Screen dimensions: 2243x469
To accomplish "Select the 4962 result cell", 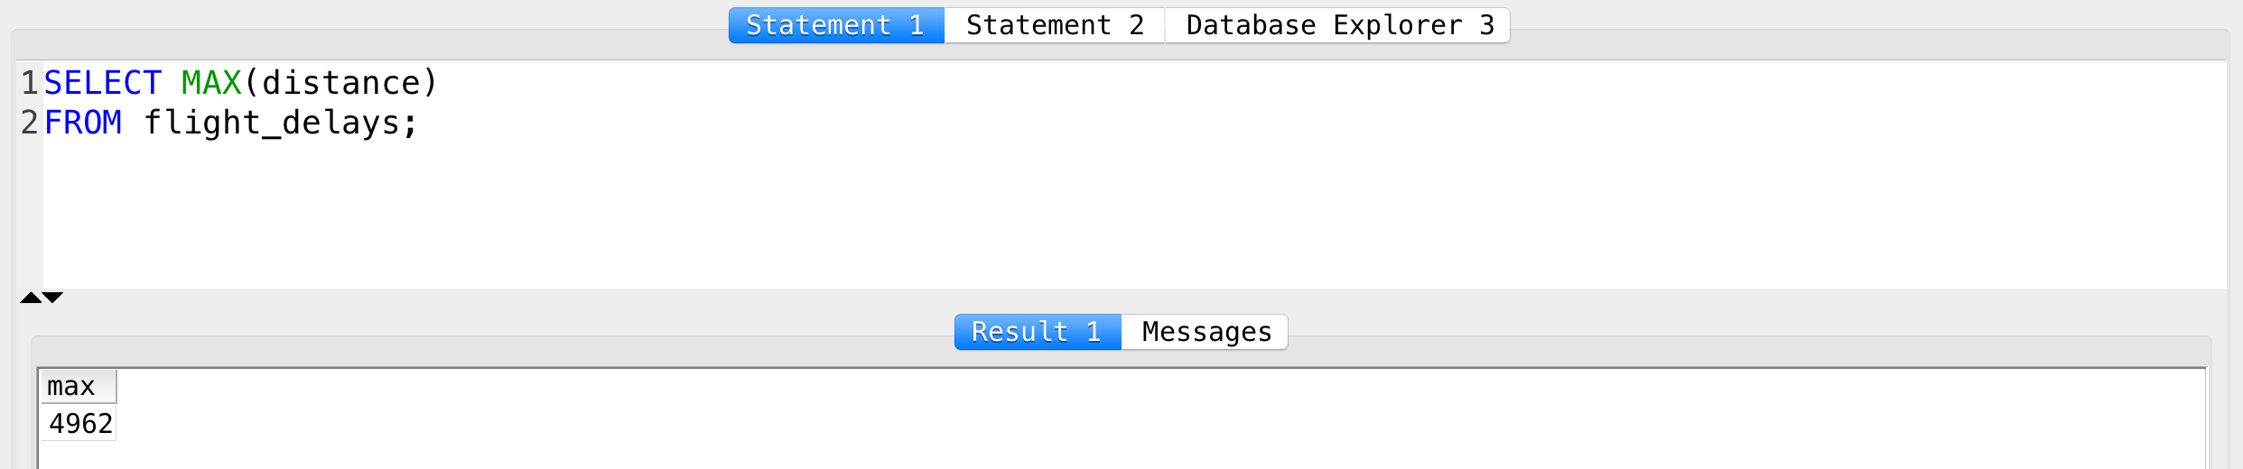I will tap(79, 423).
